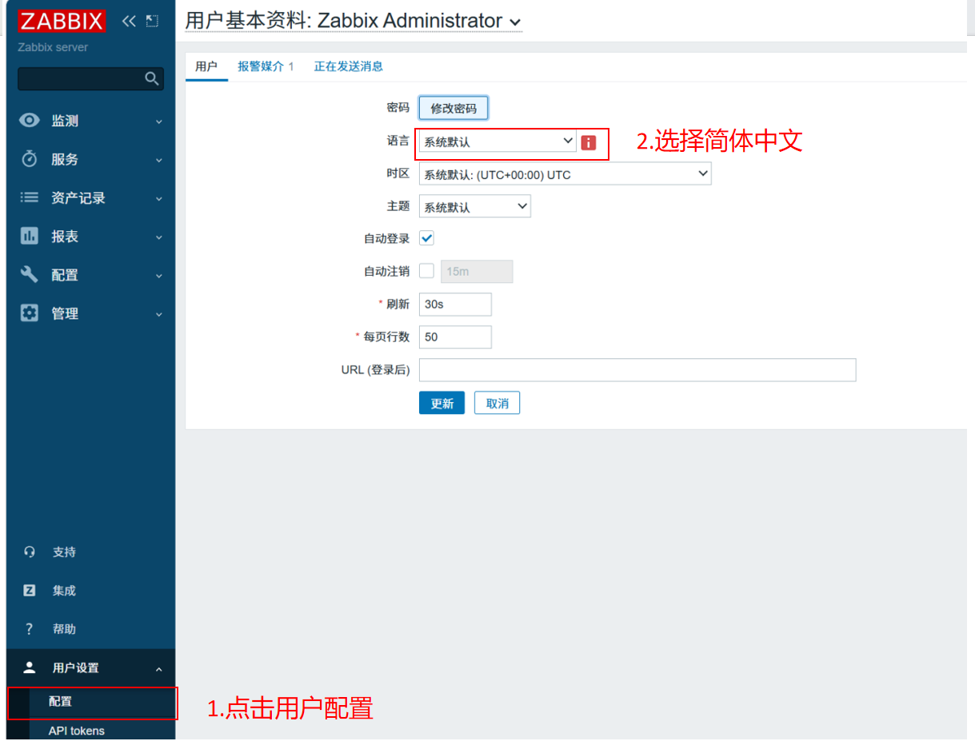Click the 每页行数 input field
Viewport: 975px width, 753px height.
[x=455, y=337]
